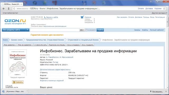Click the ISBN 978-5-4461-0072-9 text

50,65
